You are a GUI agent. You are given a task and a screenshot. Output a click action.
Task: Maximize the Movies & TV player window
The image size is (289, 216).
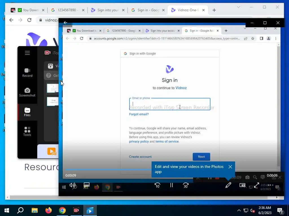(265, 23)
